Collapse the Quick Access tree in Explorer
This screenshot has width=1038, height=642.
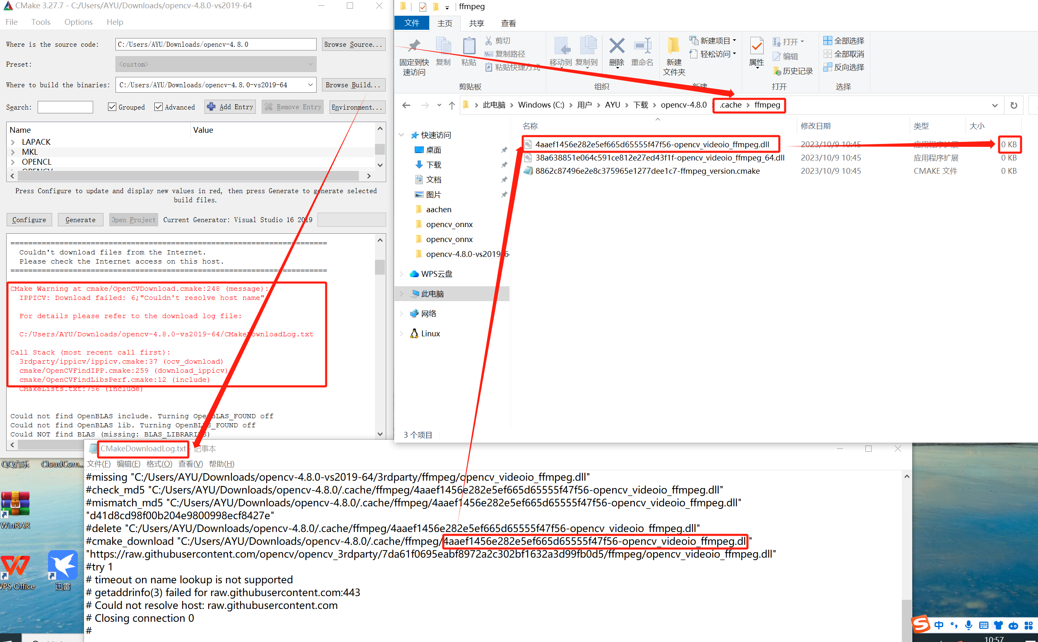[401, 135]
